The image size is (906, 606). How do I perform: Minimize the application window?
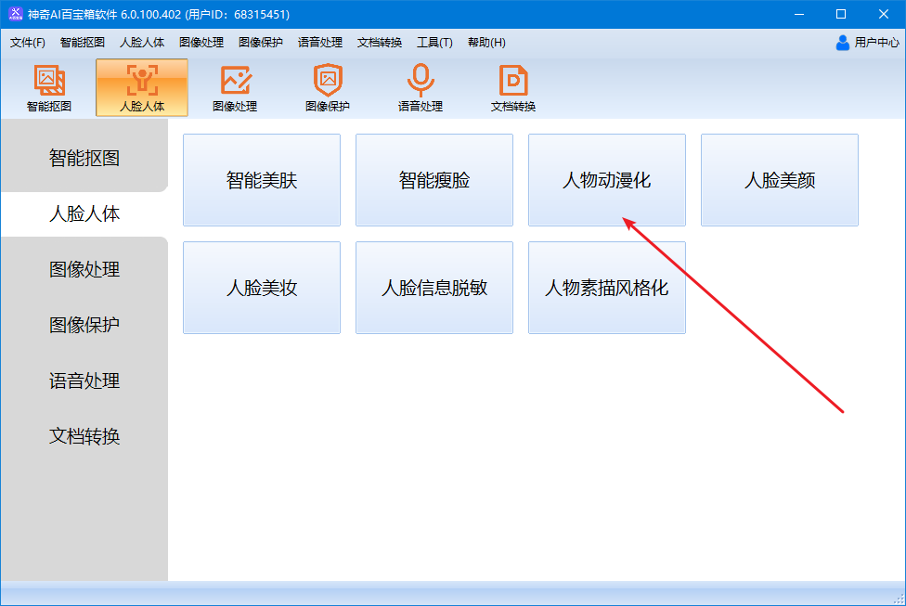click(799, 14)
